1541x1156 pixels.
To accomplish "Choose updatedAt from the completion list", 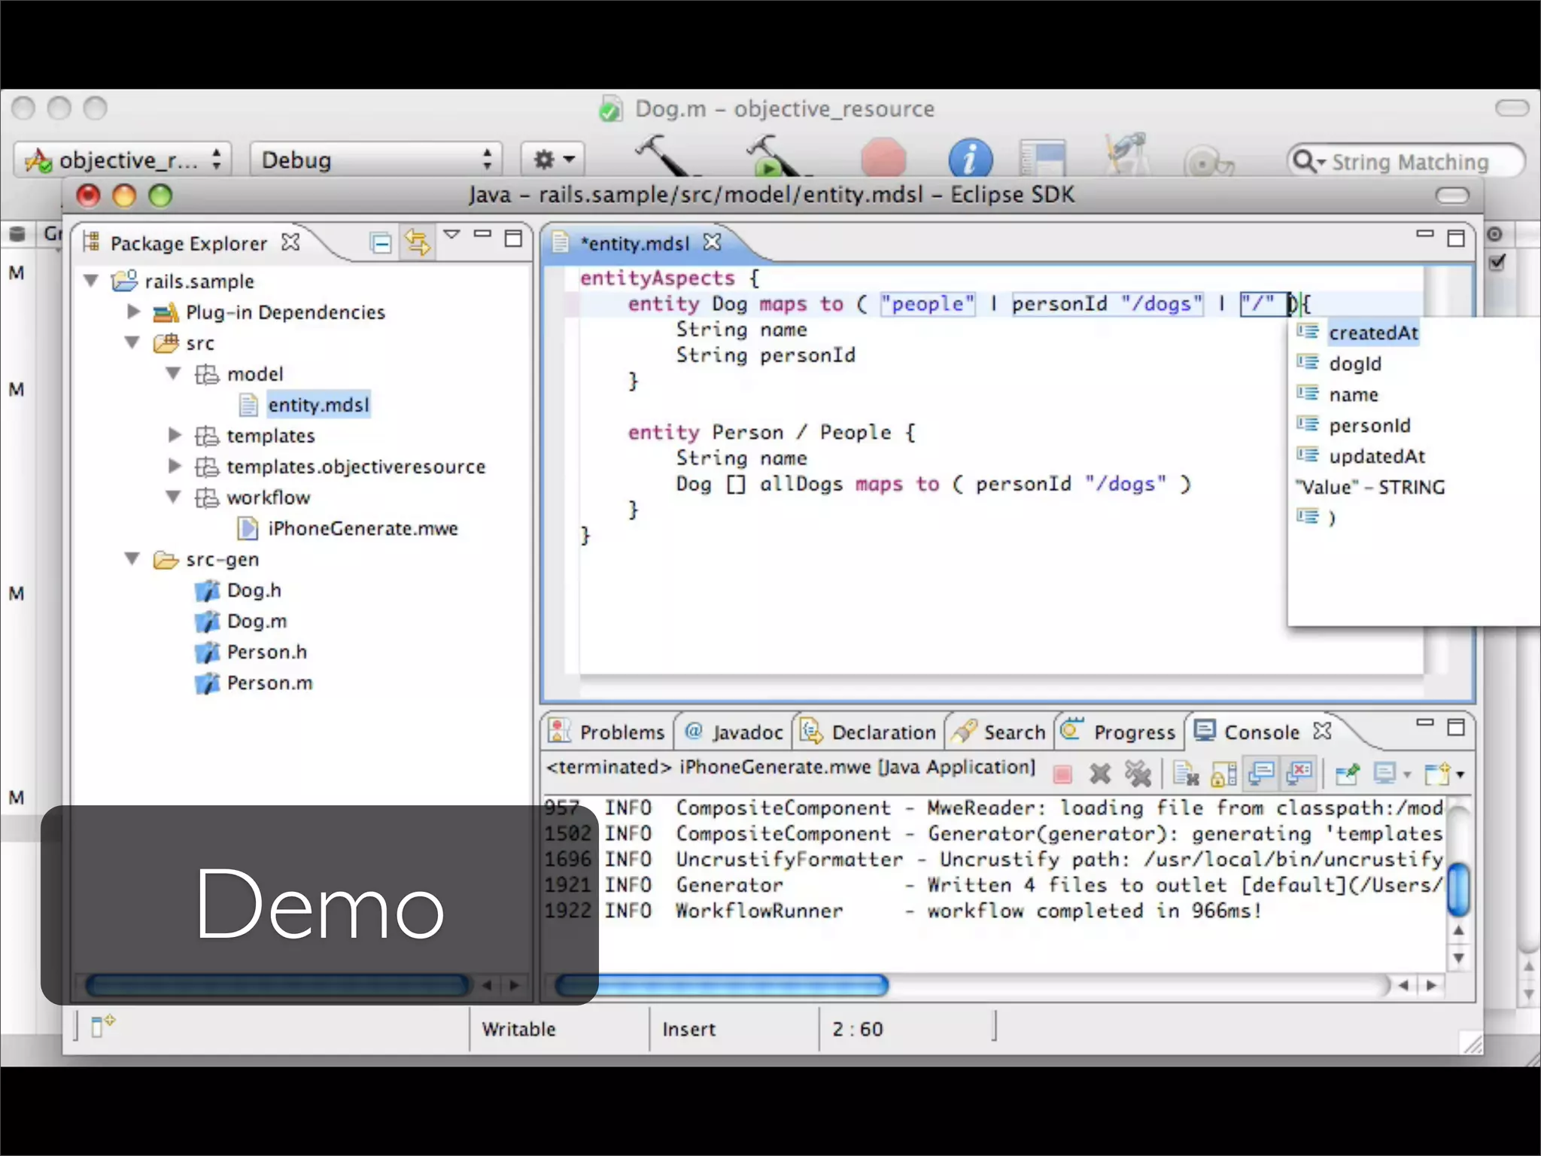I will (1376, 456).
